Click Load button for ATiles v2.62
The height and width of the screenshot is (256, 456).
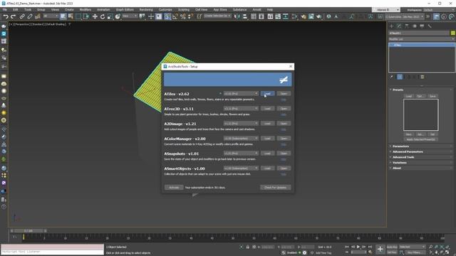point(267,93)
